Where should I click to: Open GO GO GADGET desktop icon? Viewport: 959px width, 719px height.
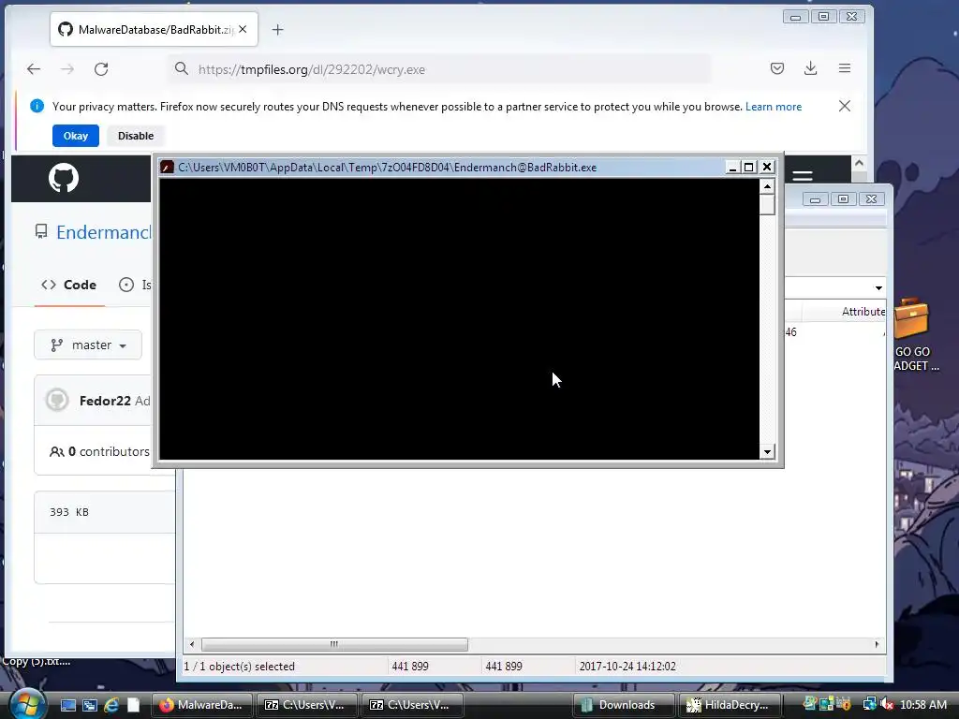pyautogui.click(x=914, y=334)
